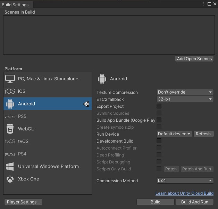Click the Development Build label

(115, 141)
